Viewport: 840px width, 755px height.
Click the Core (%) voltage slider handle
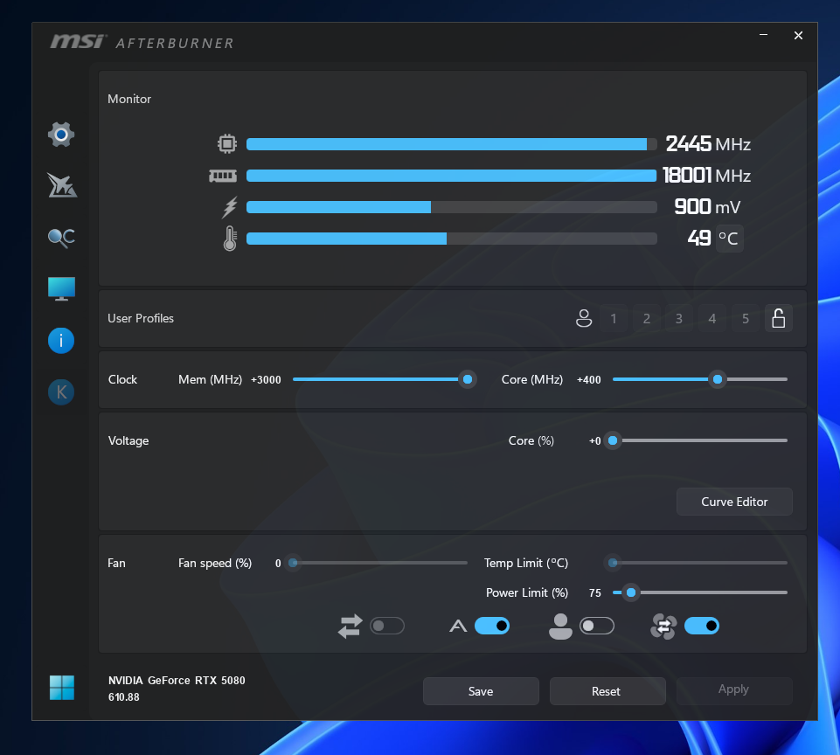tap(613, 440)
